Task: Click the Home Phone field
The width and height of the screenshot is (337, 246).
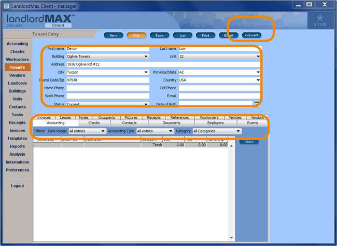Action: click(108, 88)
